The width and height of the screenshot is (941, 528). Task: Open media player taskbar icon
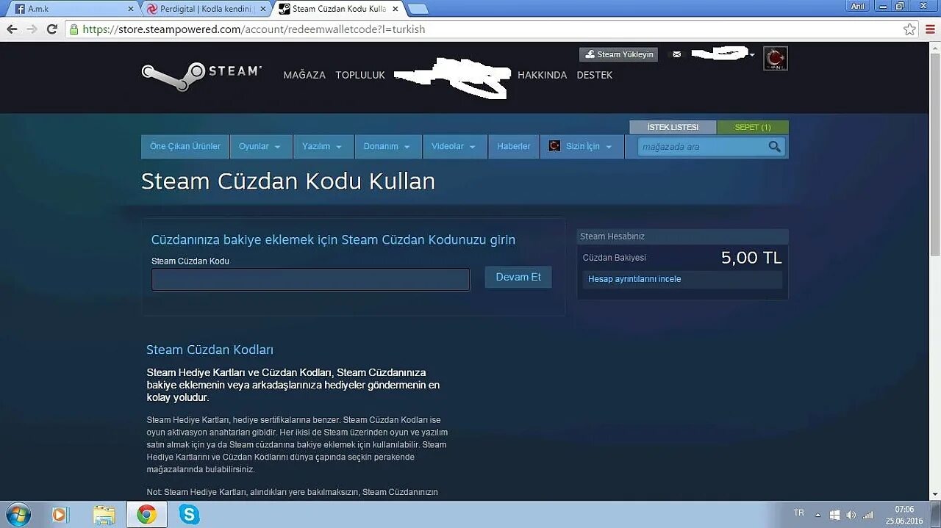pos(60,515)
